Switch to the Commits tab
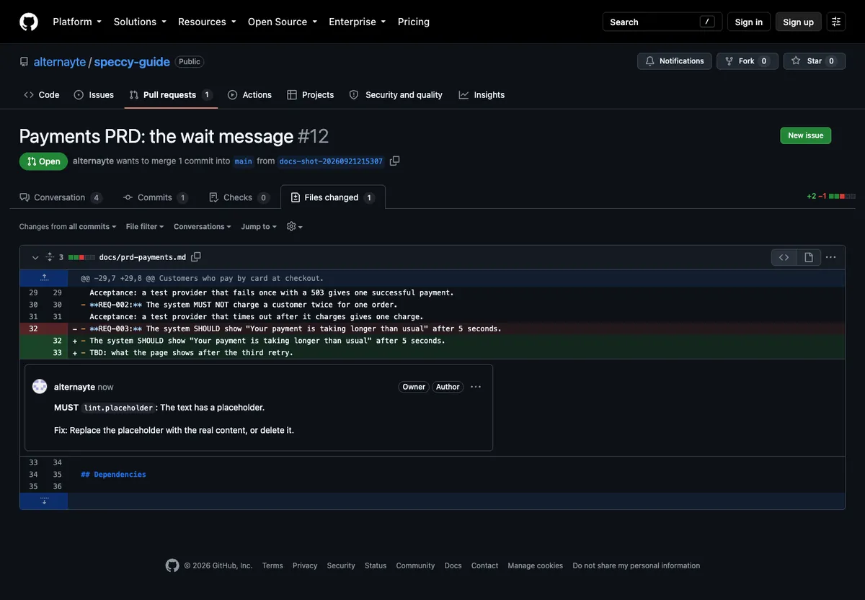 pos(156,197)
